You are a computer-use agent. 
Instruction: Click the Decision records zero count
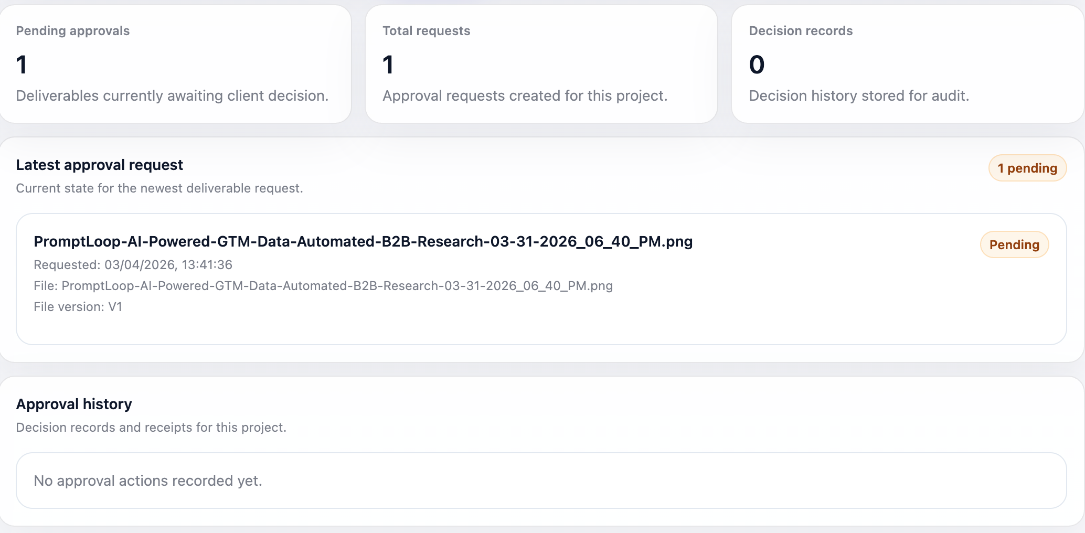tap(757, 65)
